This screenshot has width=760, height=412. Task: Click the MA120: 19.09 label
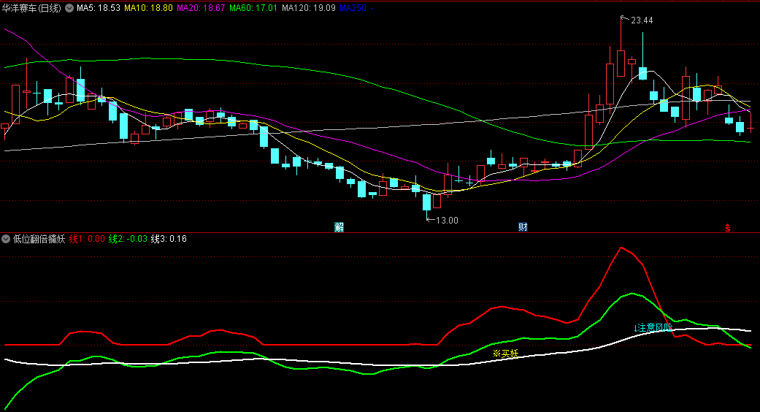click(309, 8)
